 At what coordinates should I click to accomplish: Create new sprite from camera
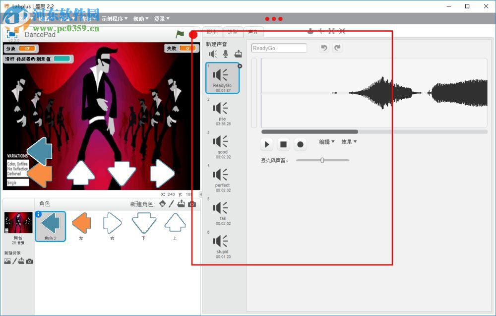tap(191, 204)
